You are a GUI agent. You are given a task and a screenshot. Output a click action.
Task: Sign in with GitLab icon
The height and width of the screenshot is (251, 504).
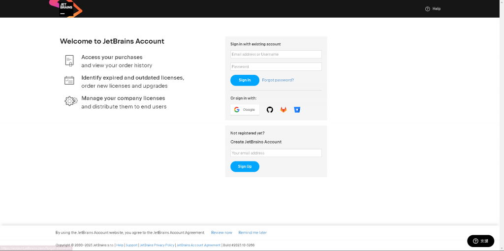coord(283,110)
